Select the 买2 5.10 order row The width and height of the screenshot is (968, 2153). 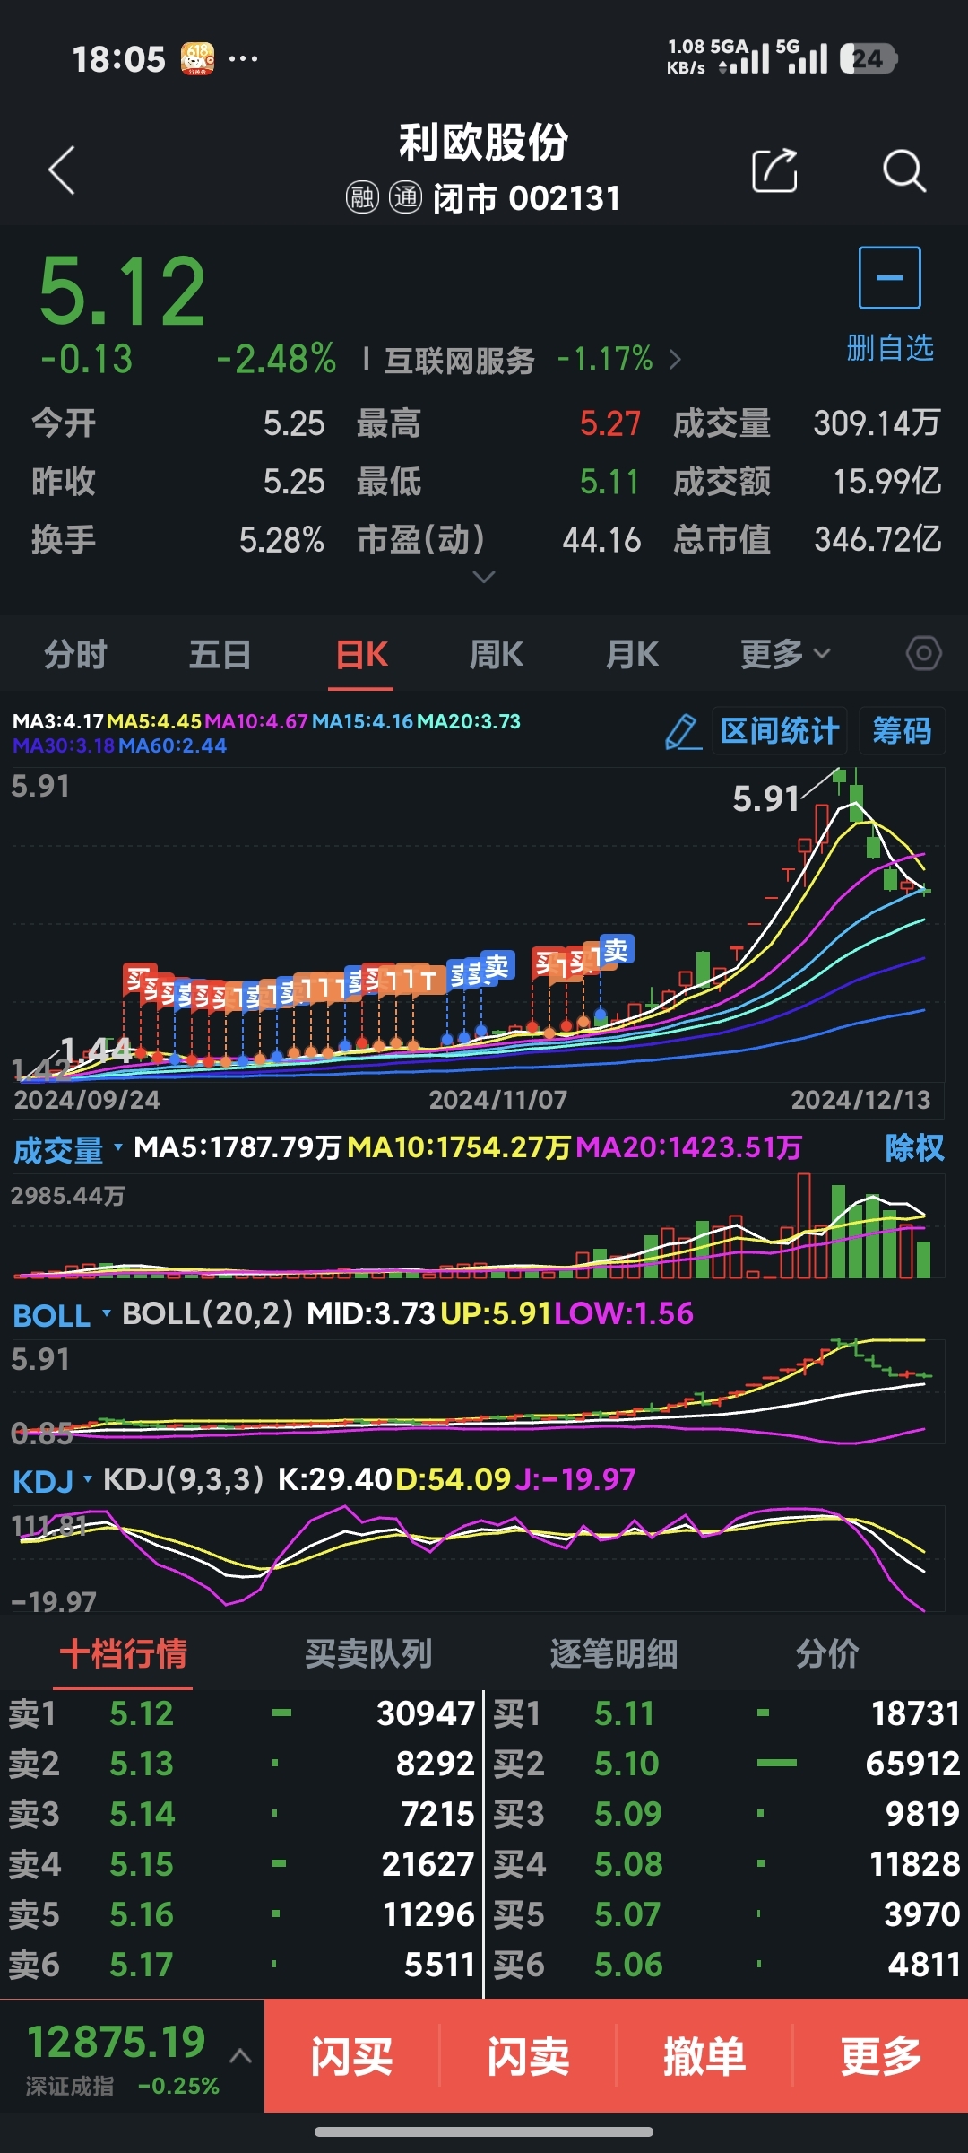tap(727, 1764)
